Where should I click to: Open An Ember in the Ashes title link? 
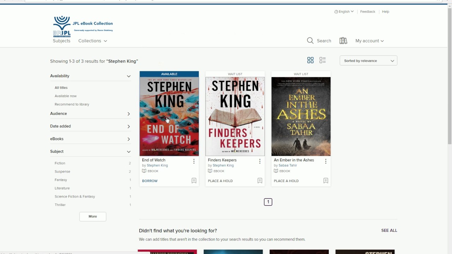click(294, 160)
